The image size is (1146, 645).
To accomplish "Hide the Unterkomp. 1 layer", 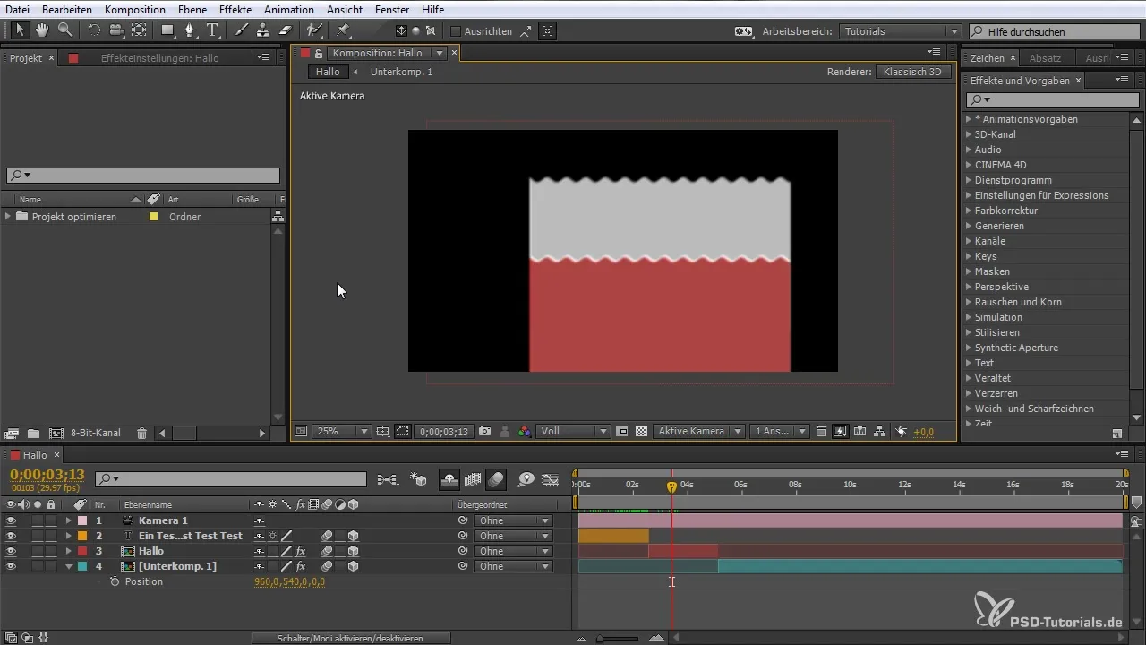I will click(x=11, y=566).
